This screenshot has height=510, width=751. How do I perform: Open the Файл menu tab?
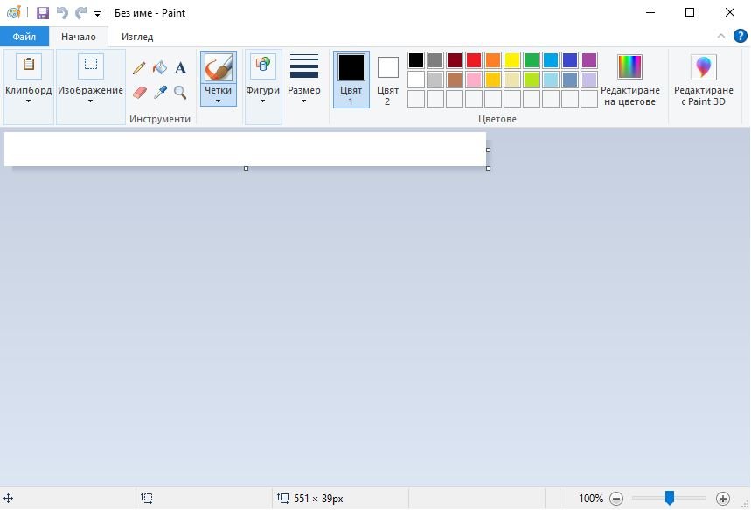(24, 37)
